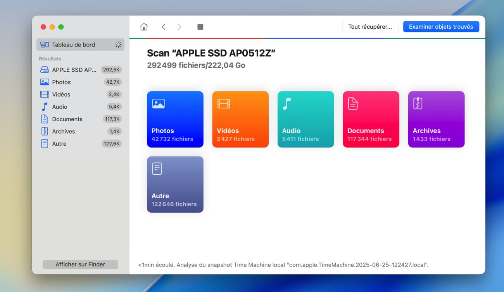Select Photos in sidebar results
The height and width of the screenshot is (292, 504).
pos(80,82)
